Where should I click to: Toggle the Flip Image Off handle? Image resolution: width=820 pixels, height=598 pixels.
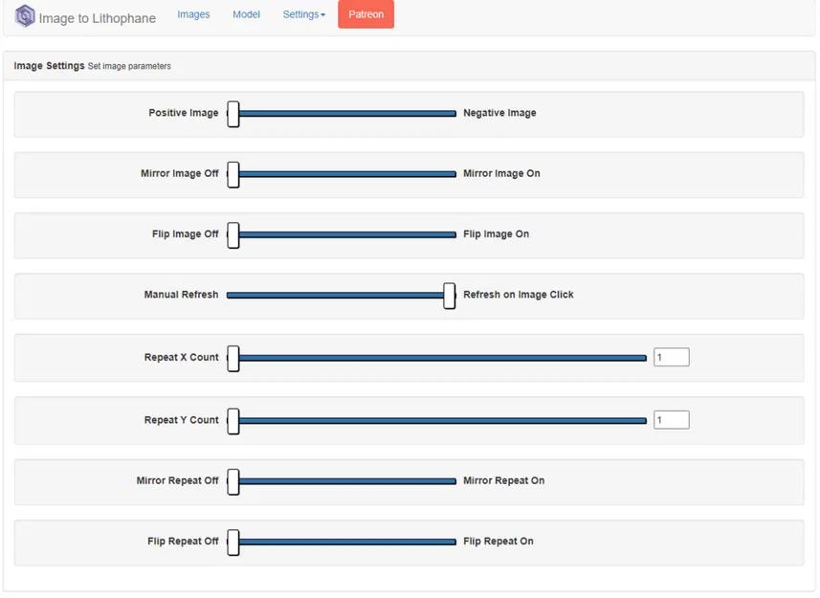233,234
